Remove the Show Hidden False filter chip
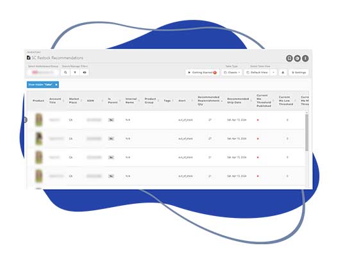This screenshot has width=338, height=275. (x=56, y=85)
